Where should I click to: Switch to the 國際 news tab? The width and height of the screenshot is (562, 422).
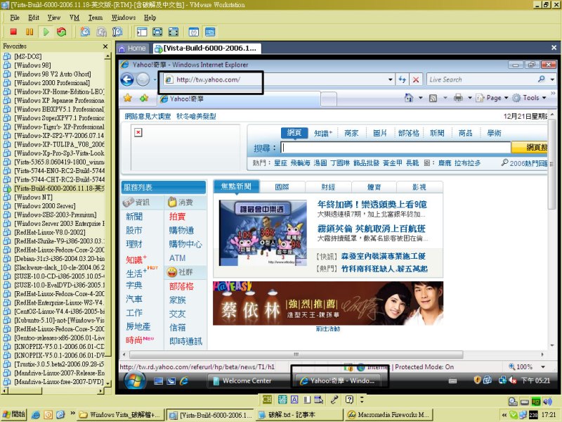coord(282,187)
